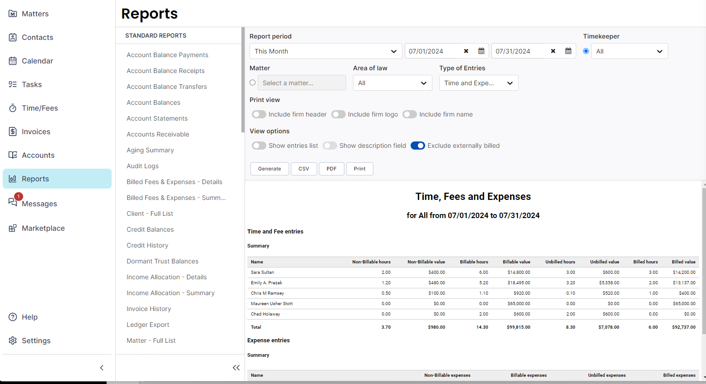This screenshot has height=384, width=706.
Task: Click Emily A. Prazak in the summary table
Action: 266,283
